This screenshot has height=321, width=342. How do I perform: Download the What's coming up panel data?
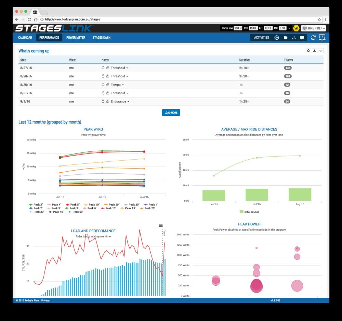pyautogui.click(x=314, y=51)
